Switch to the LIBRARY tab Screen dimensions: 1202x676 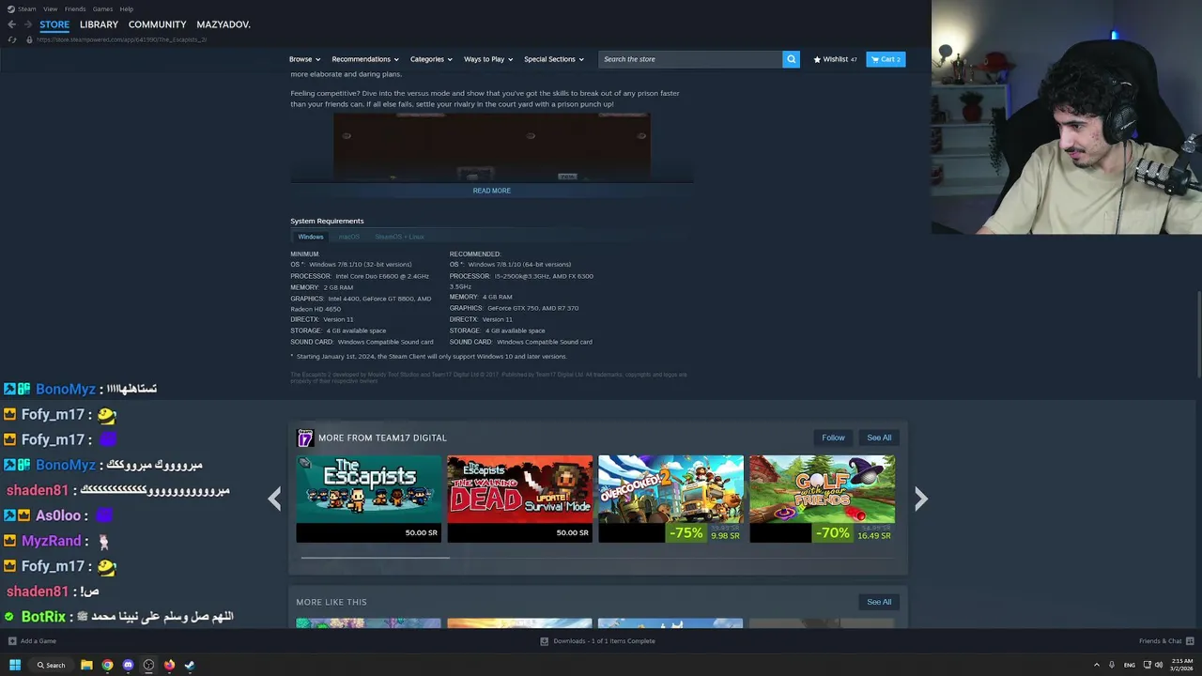coord(99,24)
